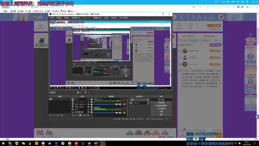Click the 启动虚拟摄像机 virtual camera button
Viewport: 259px width, 146px height.
pos(161,106)
